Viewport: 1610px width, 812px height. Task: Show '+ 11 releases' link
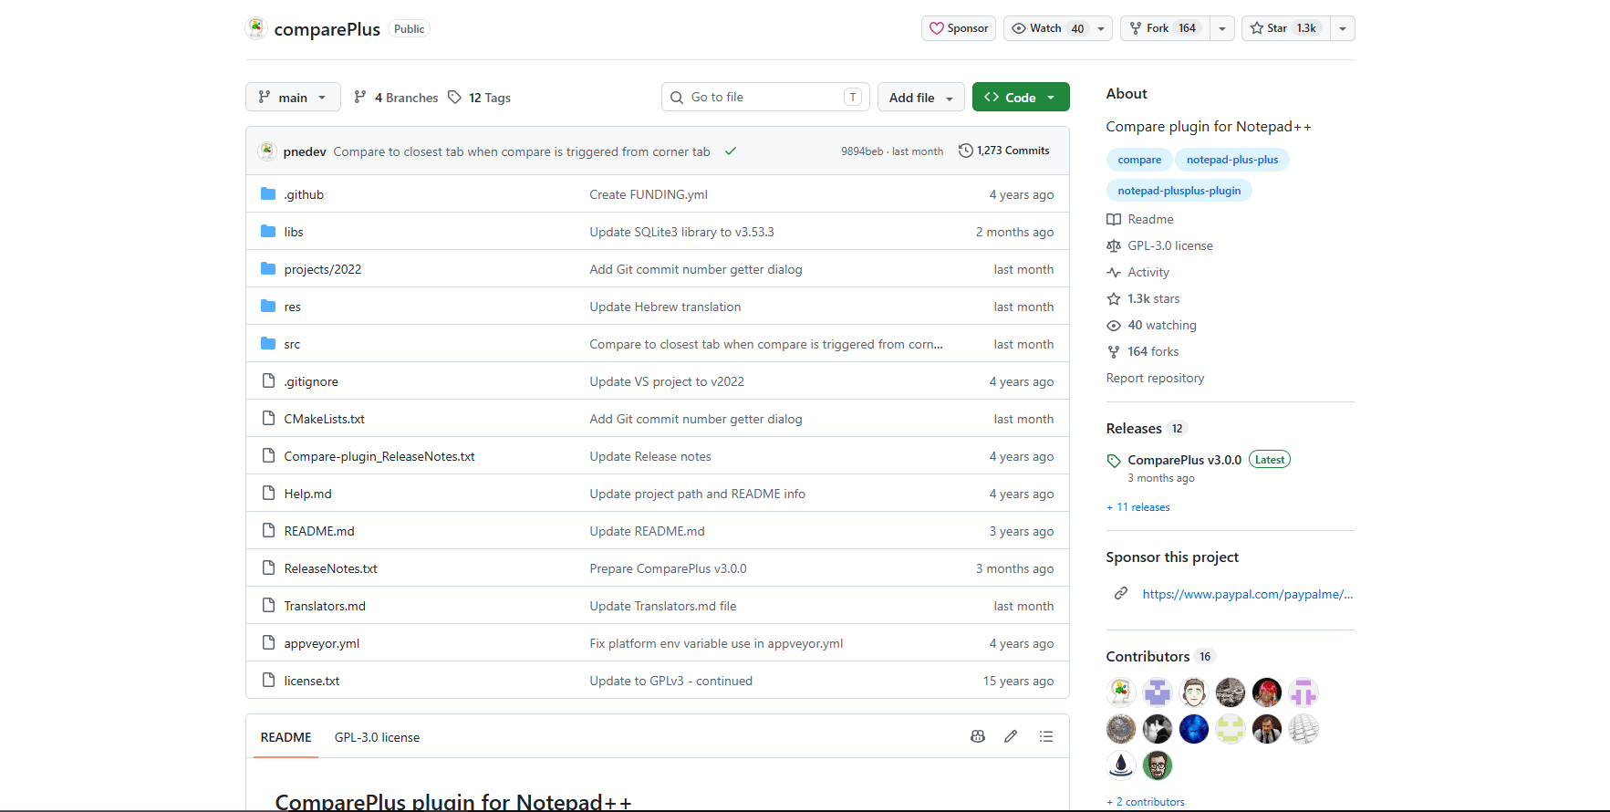click(x=1138, y=507)
